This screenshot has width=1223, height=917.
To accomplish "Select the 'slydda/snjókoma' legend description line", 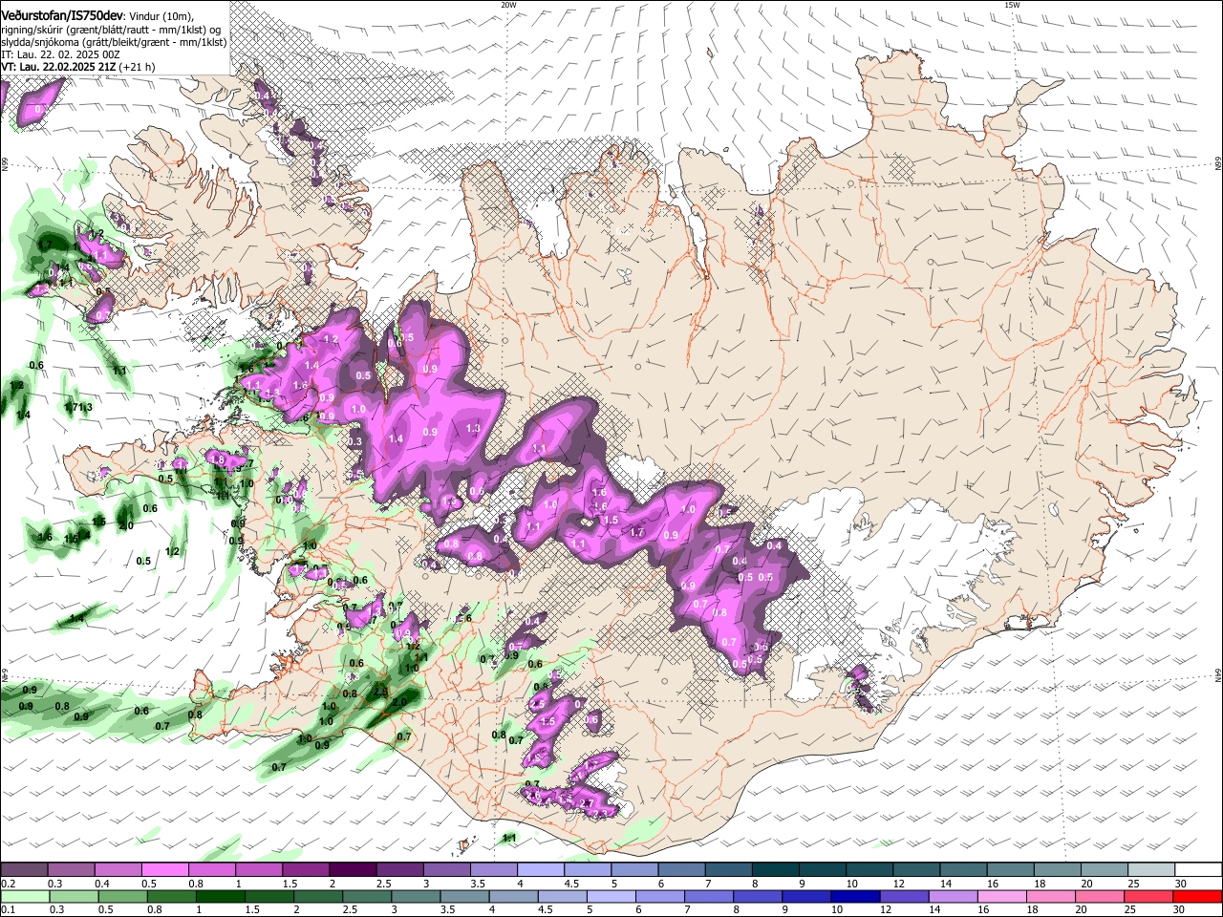I will click(113, 42).
